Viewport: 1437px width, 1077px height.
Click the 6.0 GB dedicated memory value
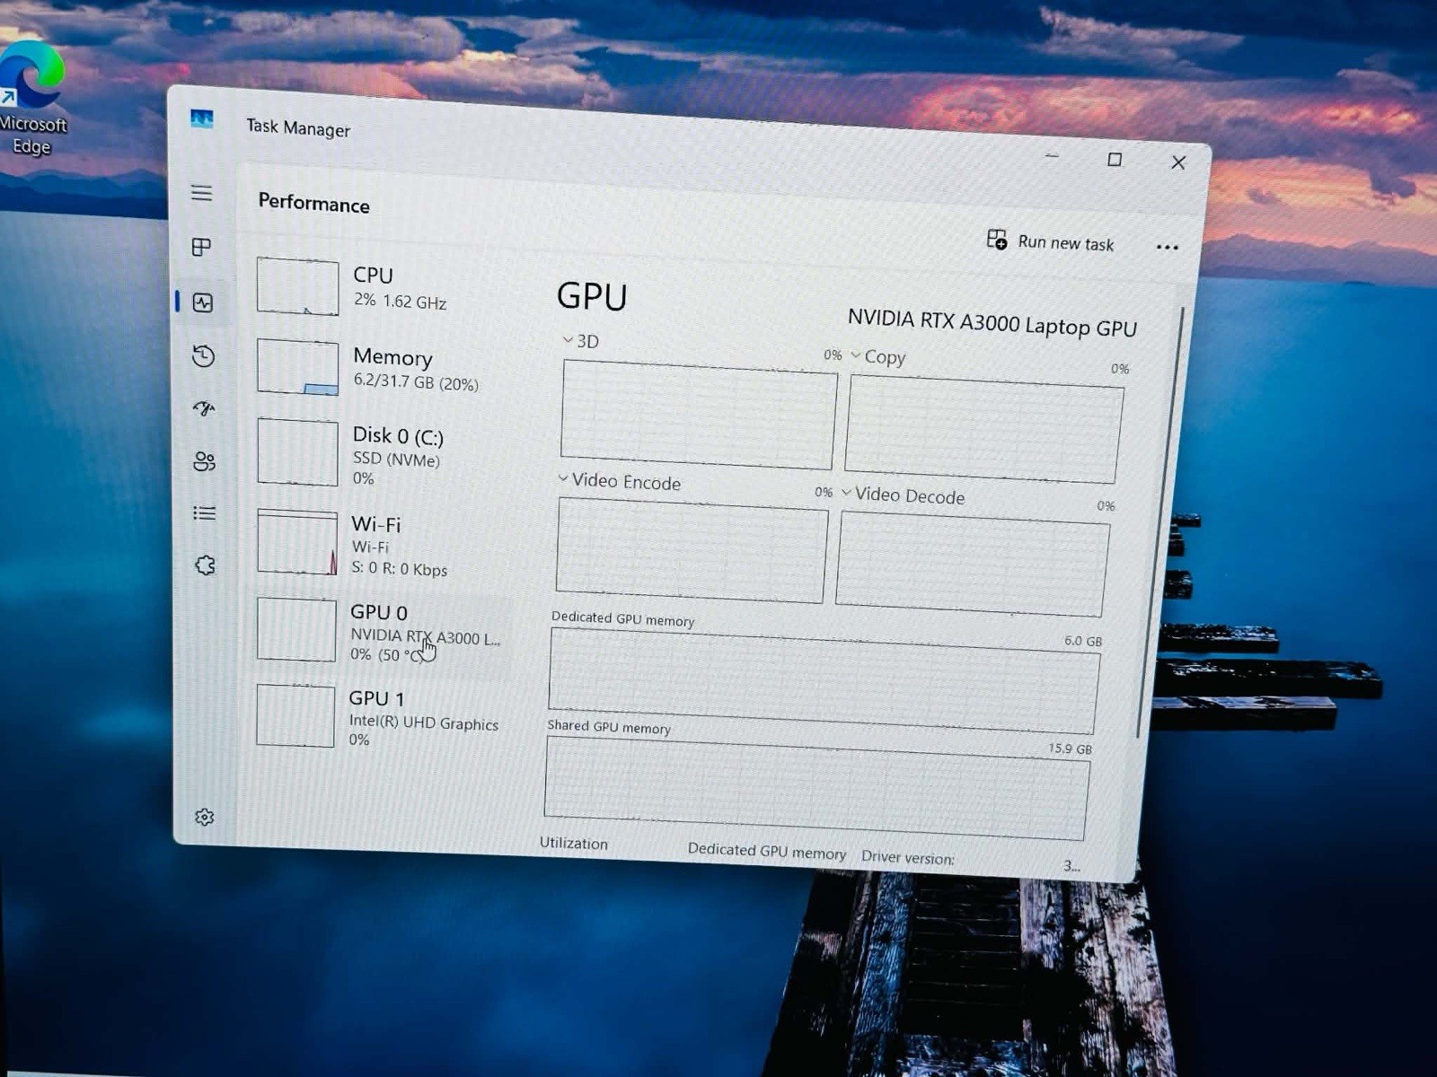coord(1082,641)
